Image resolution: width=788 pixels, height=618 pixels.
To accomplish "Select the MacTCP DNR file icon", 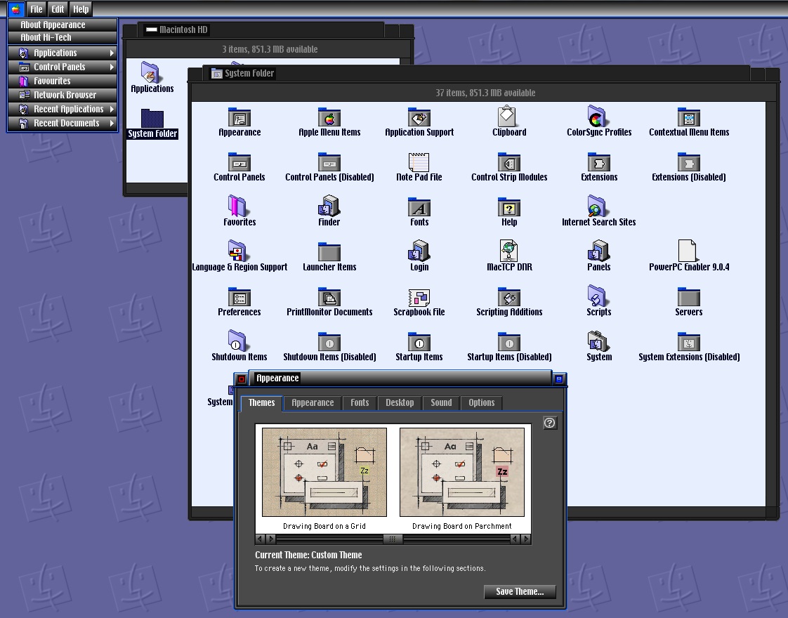I will (509, 250).
